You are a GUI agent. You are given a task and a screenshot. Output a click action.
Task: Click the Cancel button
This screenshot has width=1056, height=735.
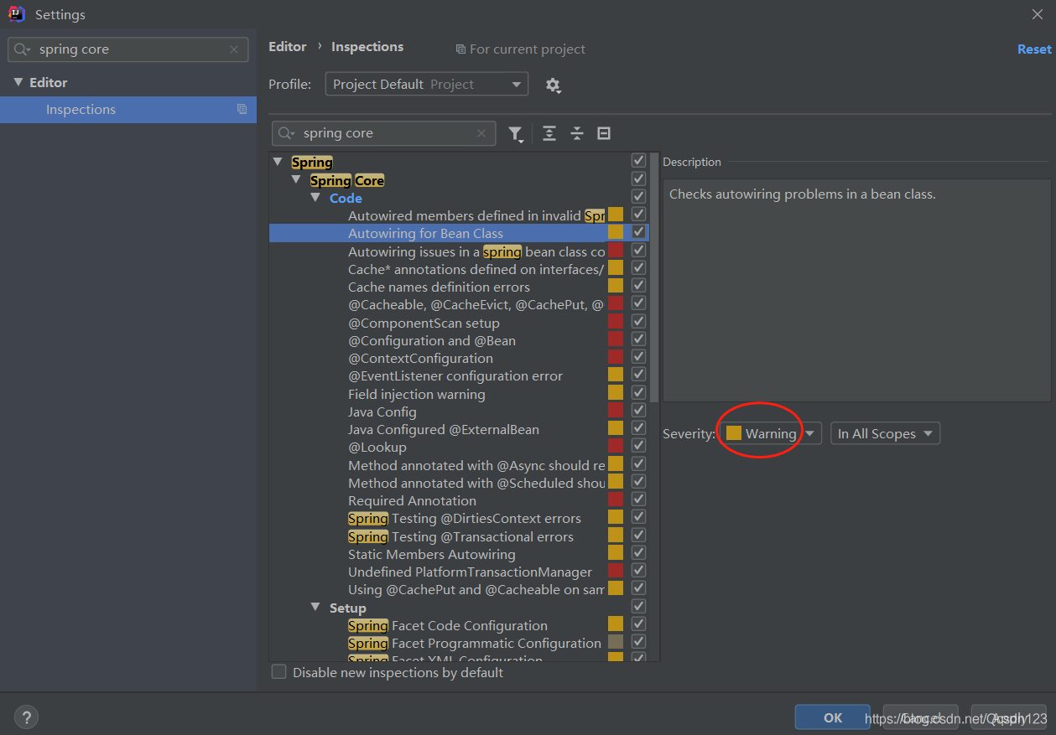coord(920,717)
